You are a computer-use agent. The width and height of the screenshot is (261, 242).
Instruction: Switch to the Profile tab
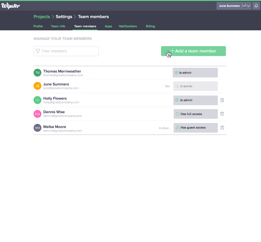38,26
